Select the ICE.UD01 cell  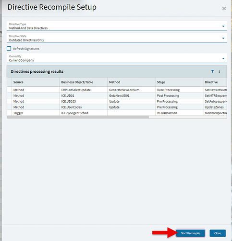(83, 95)
